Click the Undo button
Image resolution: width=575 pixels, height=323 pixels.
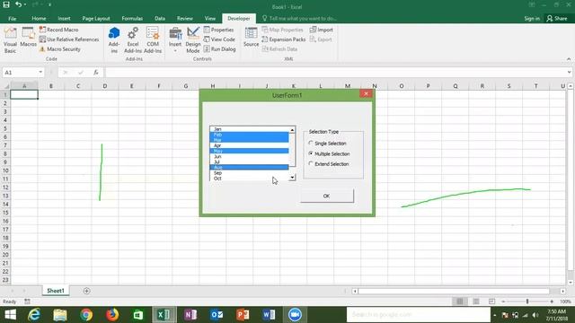[18, 4]
